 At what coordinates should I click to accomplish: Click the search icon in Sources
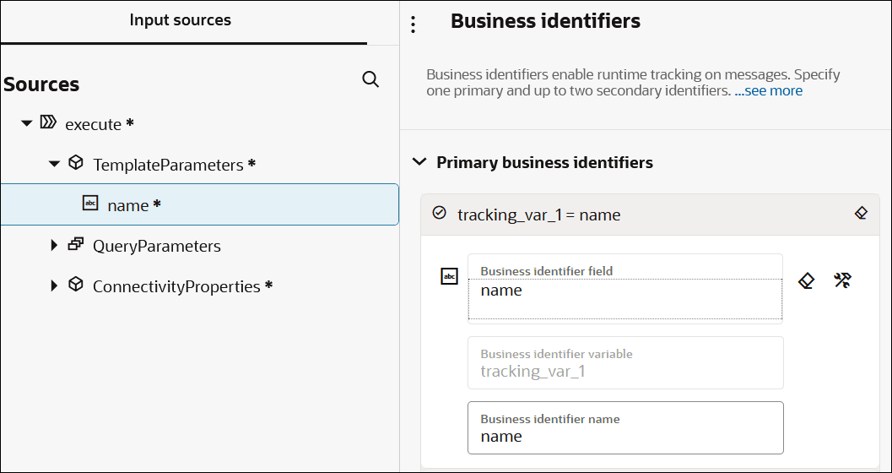point(370,79)
